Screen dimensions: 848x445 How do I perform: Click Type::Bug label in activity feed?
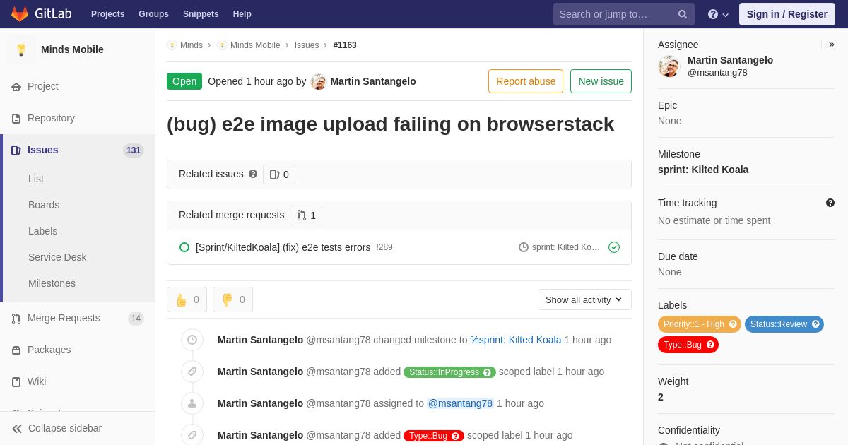(434, 436)
